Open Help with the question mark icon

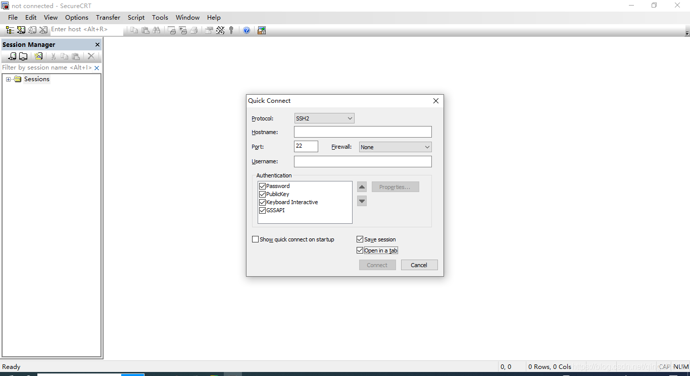click(x=247, y=30)
